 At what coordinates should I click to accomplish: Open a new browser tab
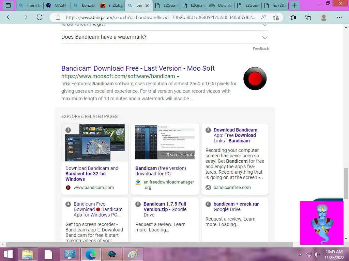tap(294, 5)
